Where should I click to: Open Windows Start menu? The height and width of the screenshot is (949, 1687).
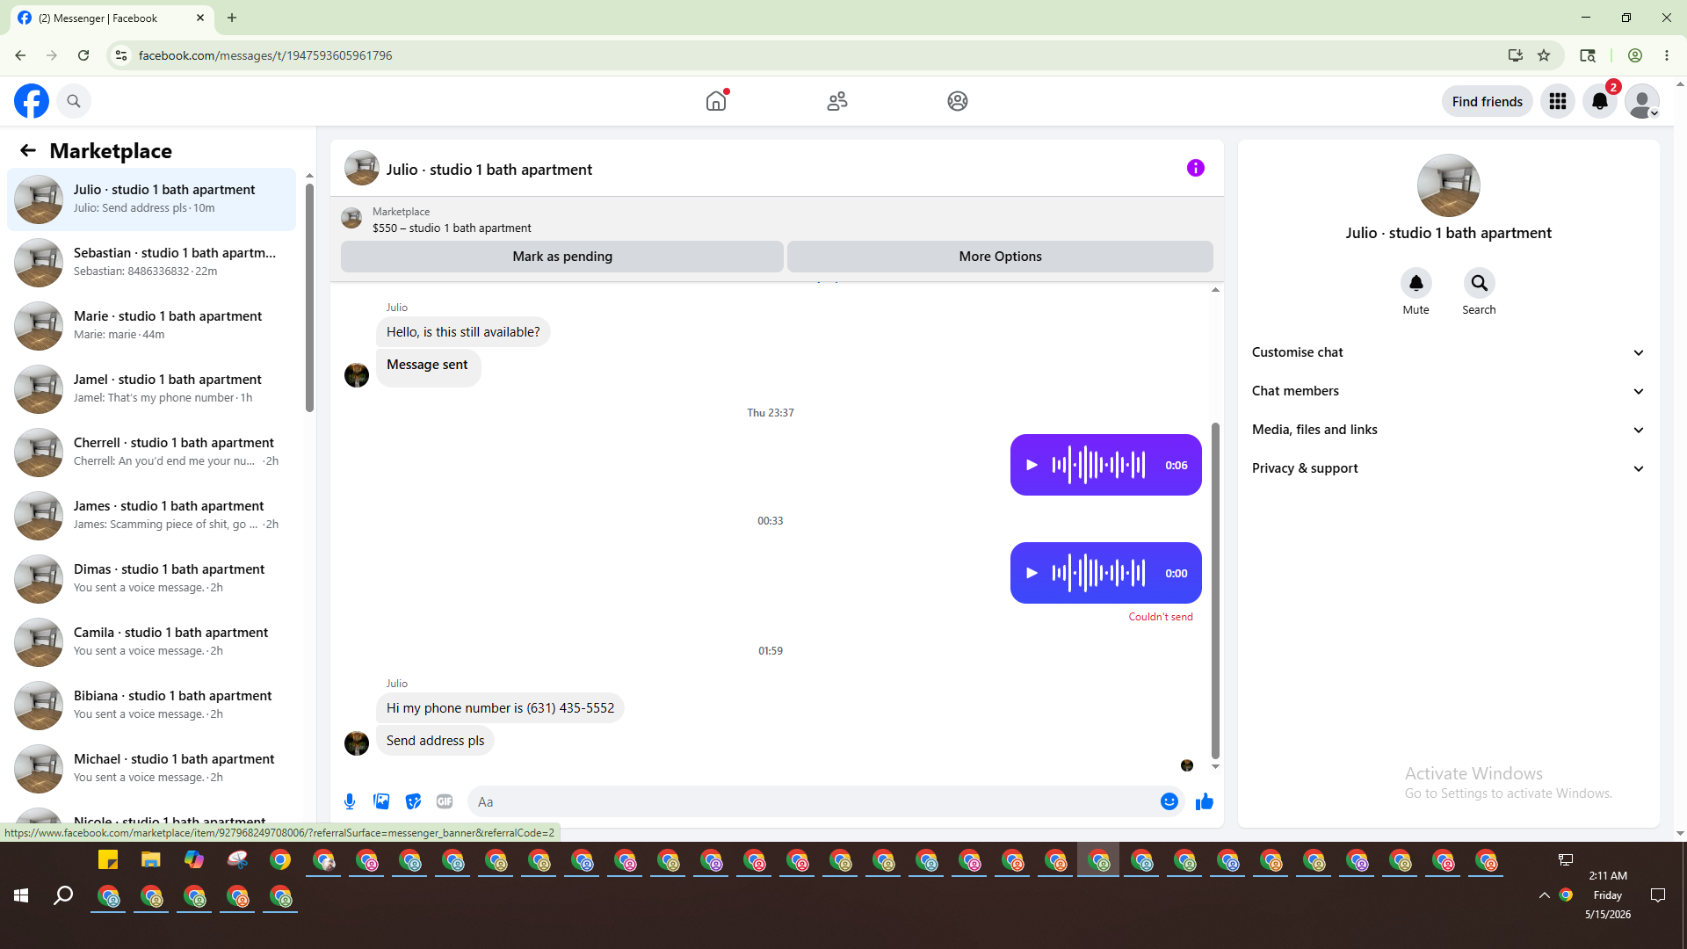coord(21,895)
